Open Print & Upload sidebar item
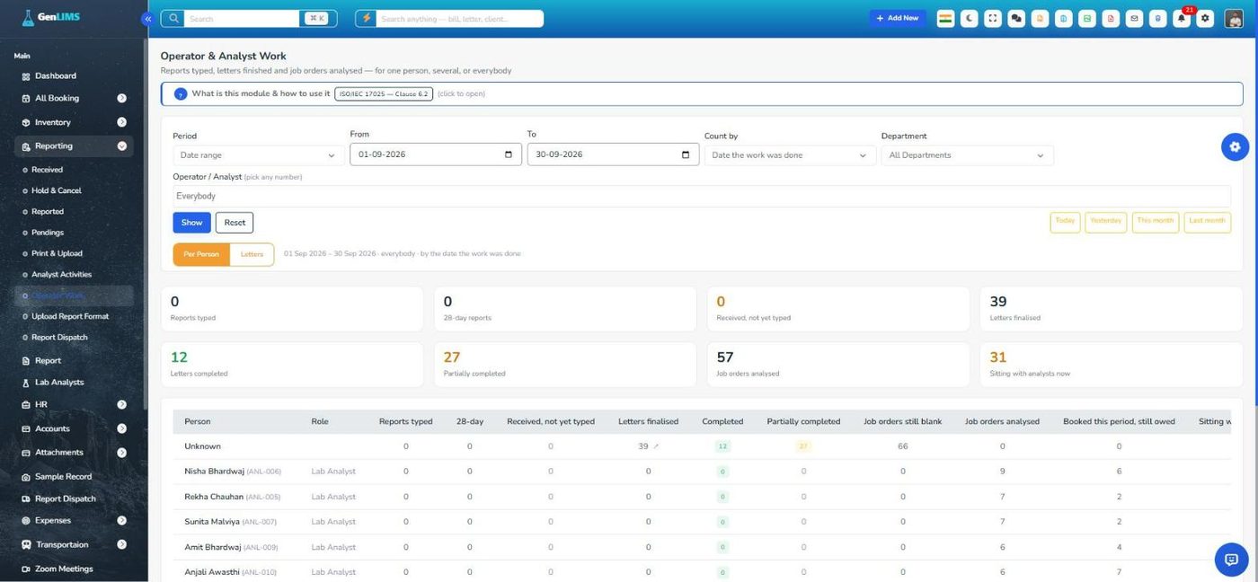Viewport: 1258px width, 582px height. pyautogui.click(x=57, y=253)
